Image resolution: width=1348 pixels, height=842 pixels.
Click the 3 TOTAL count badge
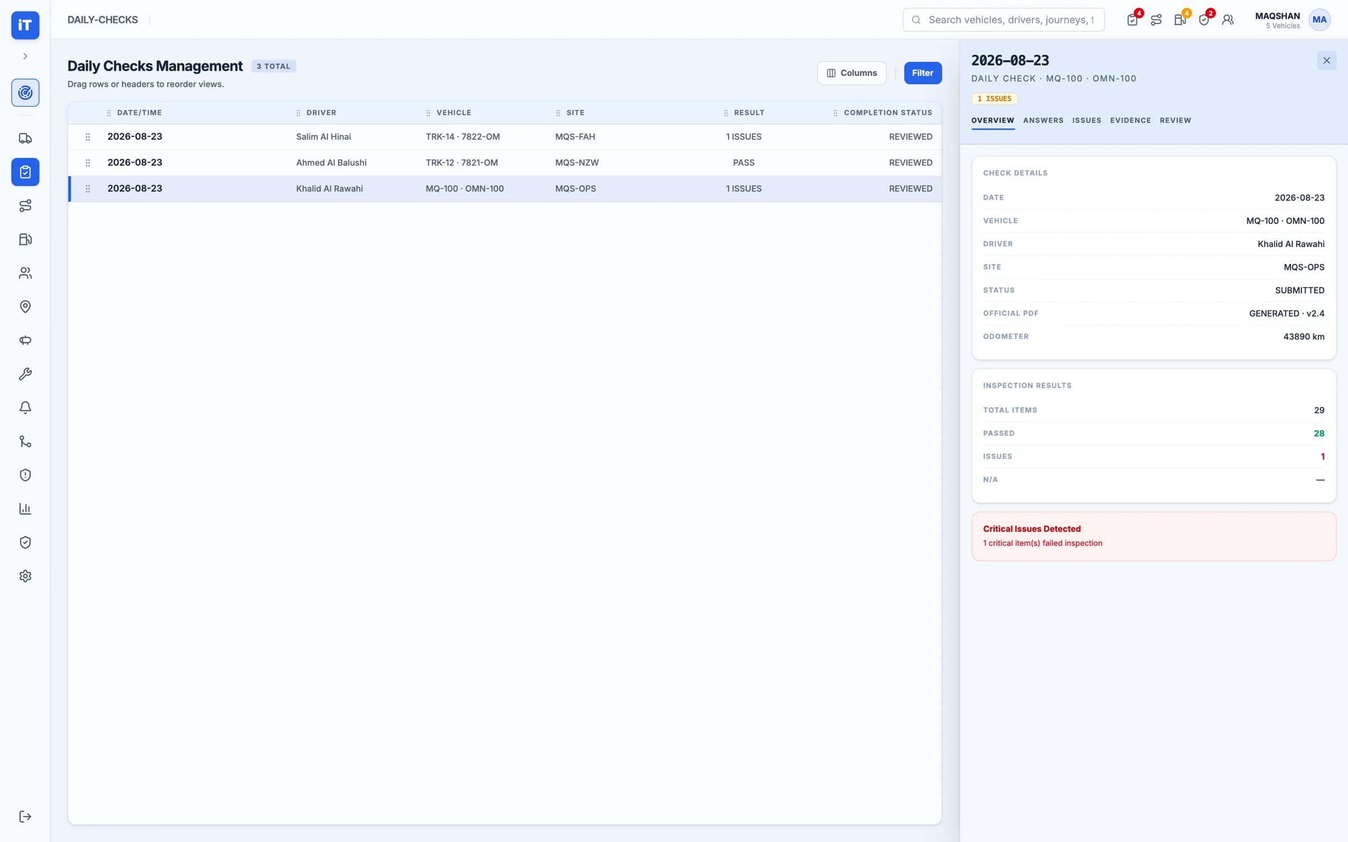pyautogui.click(x=274, y=66)
